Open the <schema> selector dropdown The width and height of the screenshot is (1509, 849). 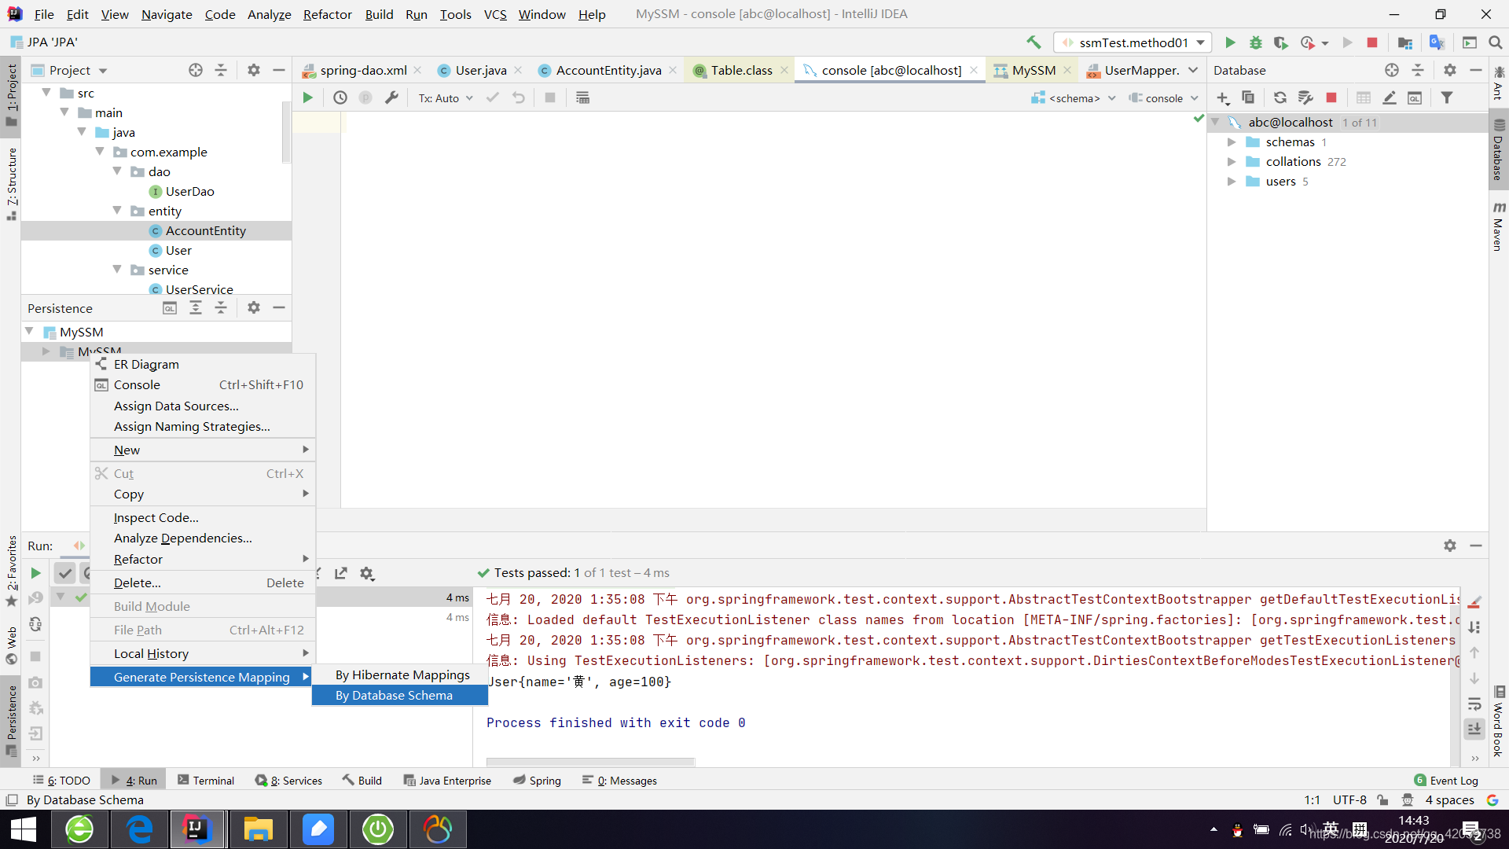click(x=1074, y=98)
